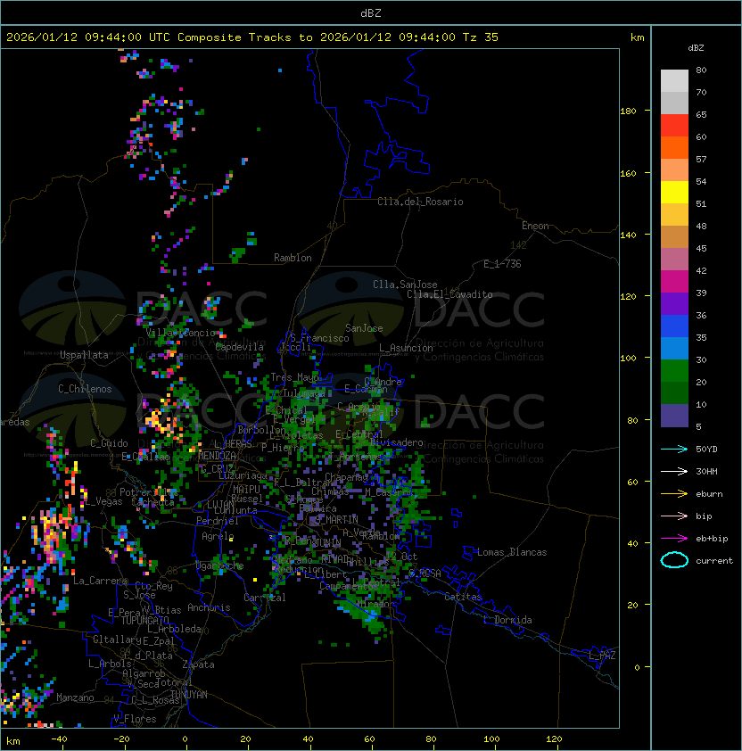Click the 57 value on the dBZ scale
Image resolution: width=742 pixels, height=751 pixels.
[701, 160]
